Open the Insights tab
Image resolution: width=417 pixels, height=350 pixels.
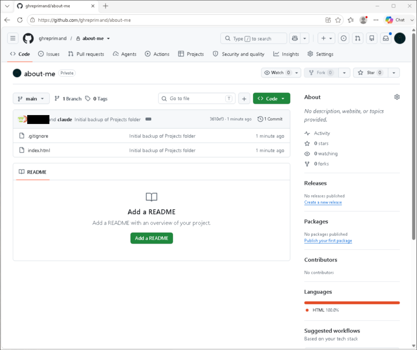(x=286, y=54)
